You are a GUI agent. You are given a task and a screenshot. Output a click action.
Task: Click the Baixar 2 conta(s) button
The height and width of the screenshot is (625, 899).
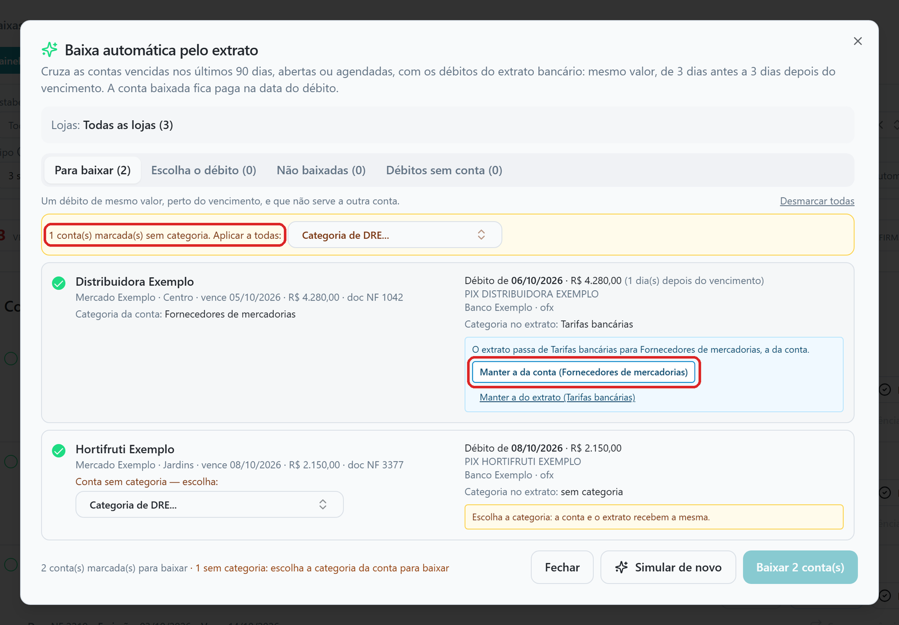click(x=800, y=567)
